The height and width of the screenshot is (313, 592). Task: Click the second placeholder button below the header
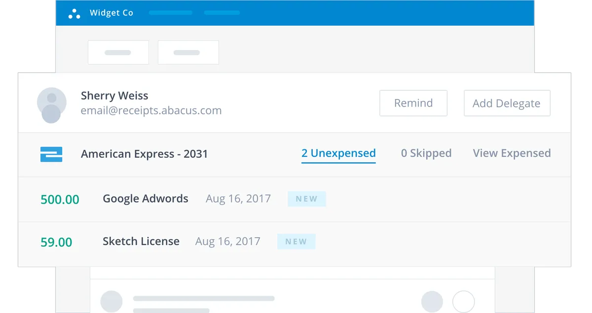188,52
